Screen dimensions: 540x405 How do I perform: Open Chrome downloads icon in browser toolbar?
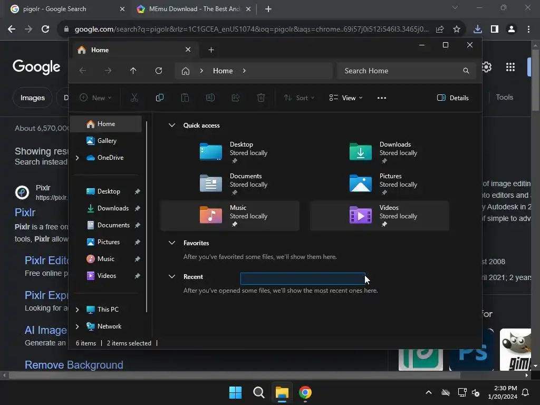[478, 30]
